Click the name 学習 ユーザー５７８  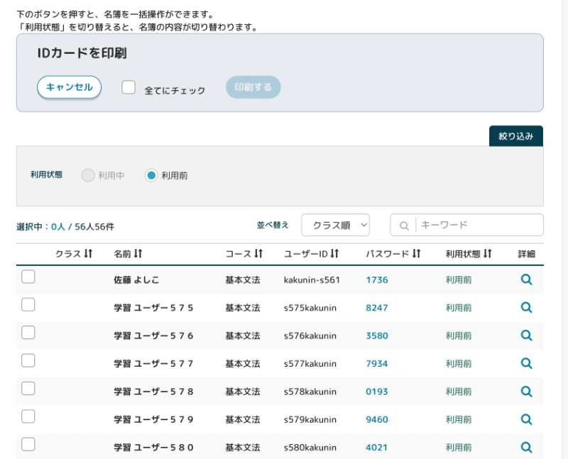153,392
